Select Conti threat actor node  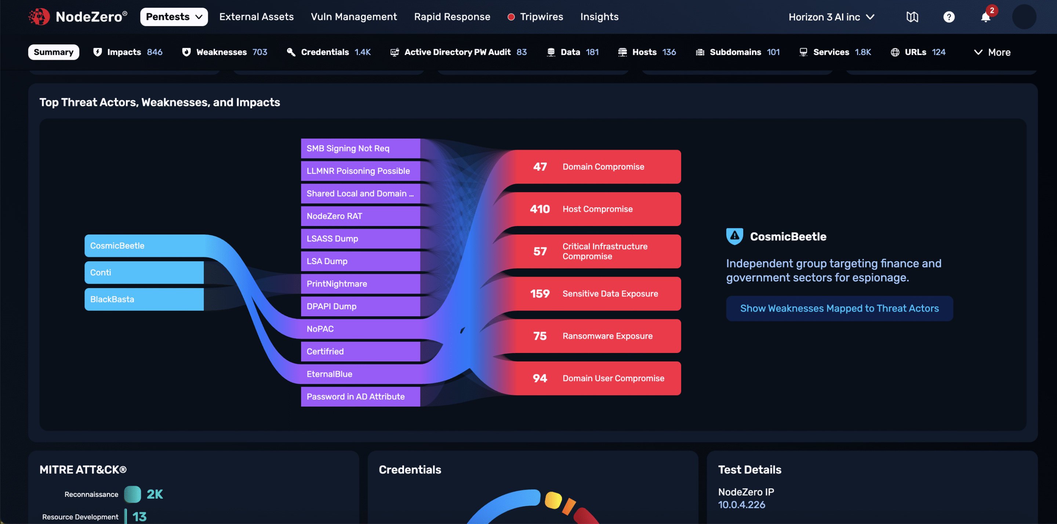[144, 273]
